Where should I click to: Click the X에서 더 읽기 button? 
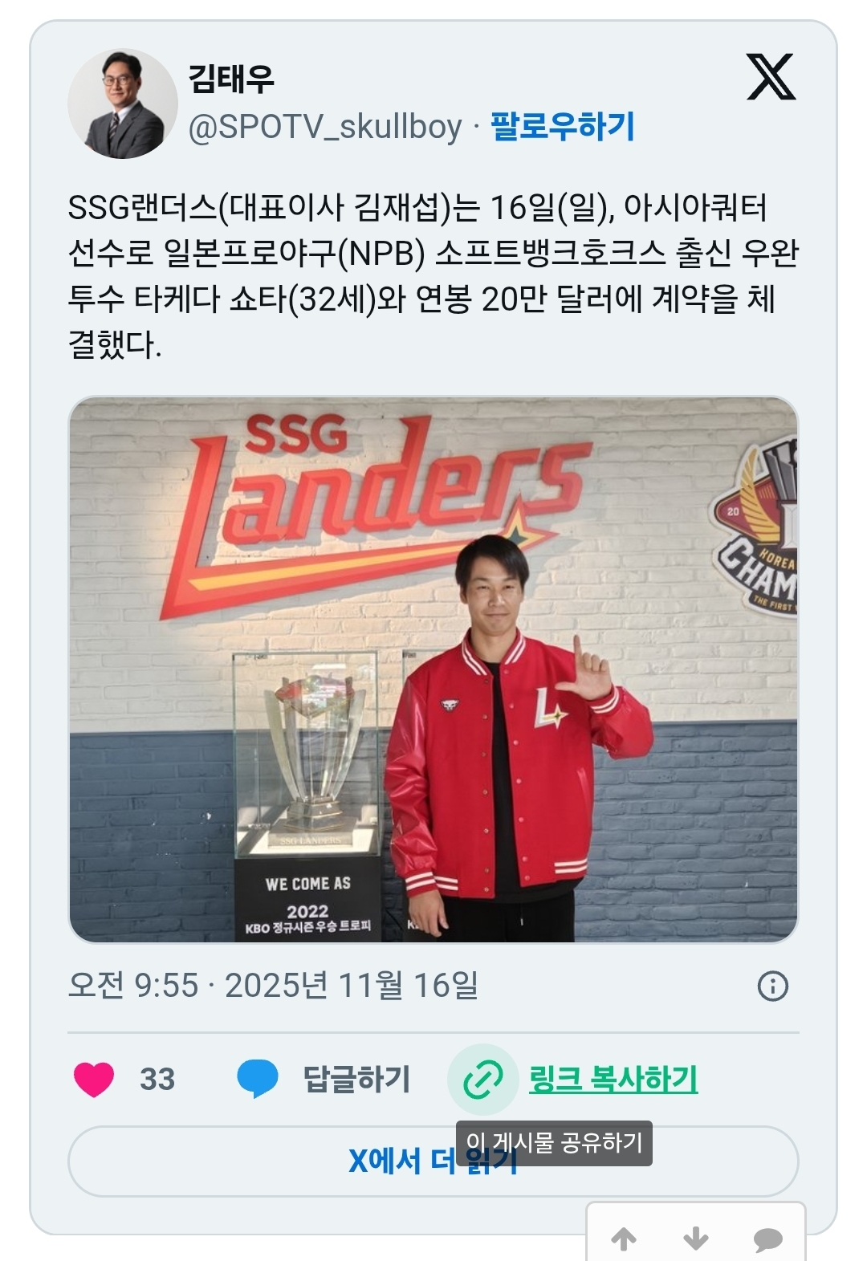[433, 1161]
